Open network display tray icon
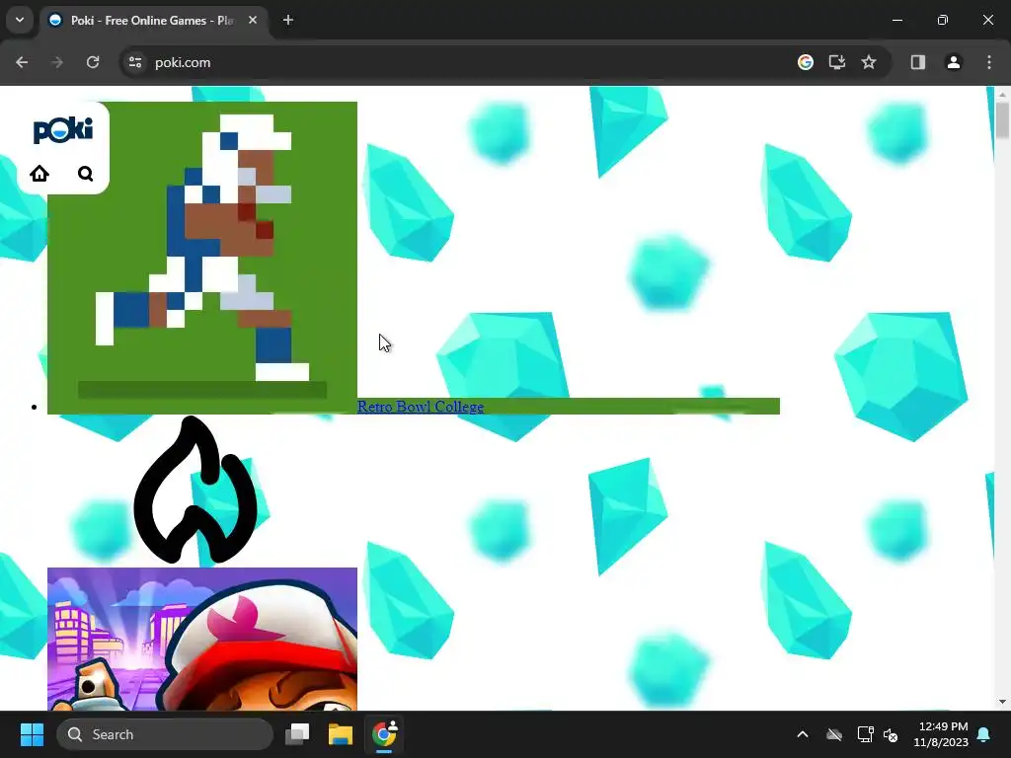Viewport: 1011px width, 758px height. pos(865,734)
